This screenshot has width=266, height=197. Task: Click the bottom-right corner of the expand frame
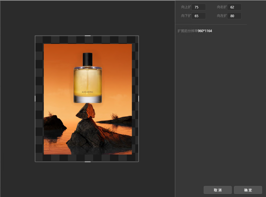click(138, 161)
